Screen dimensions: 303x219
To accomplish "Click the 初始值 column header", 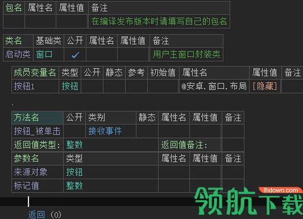I will click(x=162, y=73).
